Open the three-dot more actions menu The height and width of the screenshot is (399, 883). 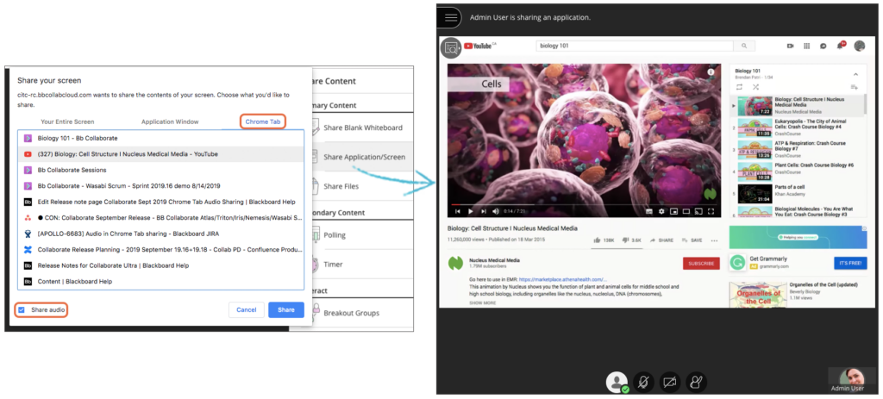coord(714,240)
